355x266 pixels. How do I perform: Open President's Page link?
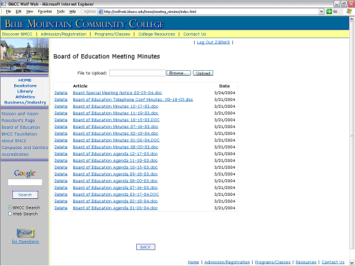[18, 121]
